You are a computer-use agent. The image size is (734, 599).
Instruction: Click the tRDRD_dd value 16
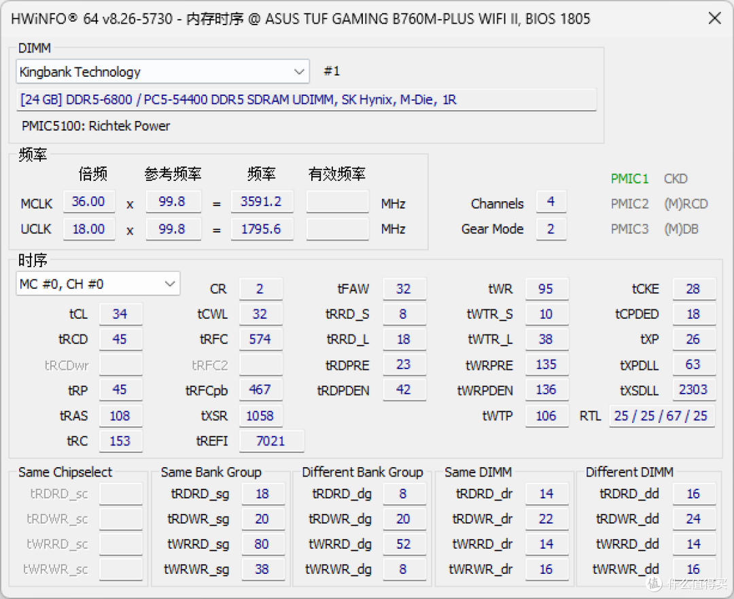point(694,494)
